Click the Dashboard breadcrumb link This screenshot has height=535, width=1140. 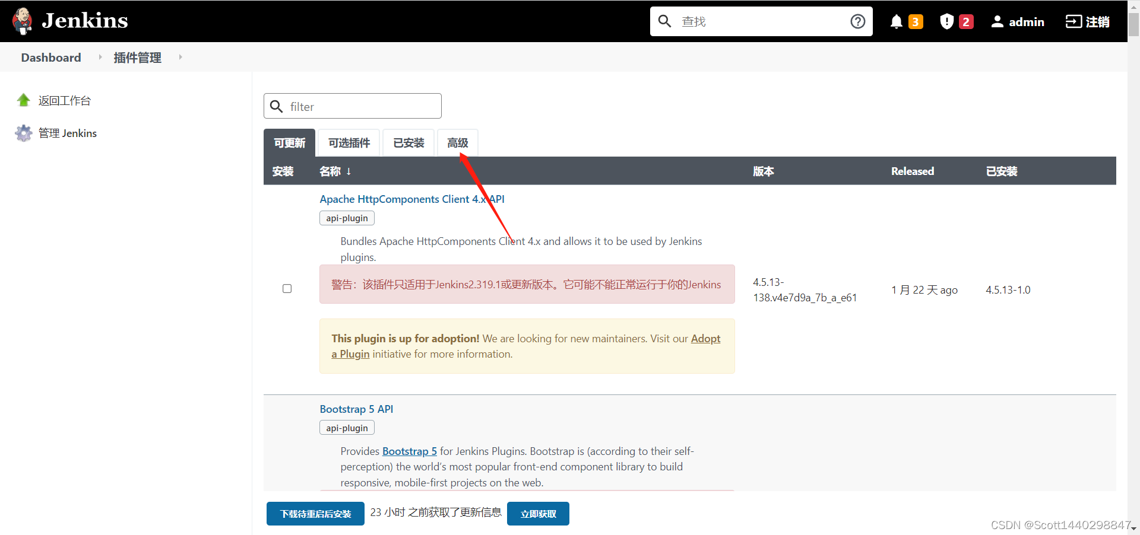click(51, 58)
